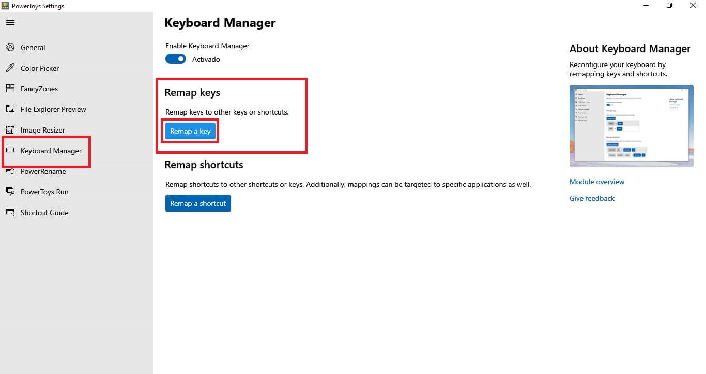Click the PowerRename icon

pos(10,171)
